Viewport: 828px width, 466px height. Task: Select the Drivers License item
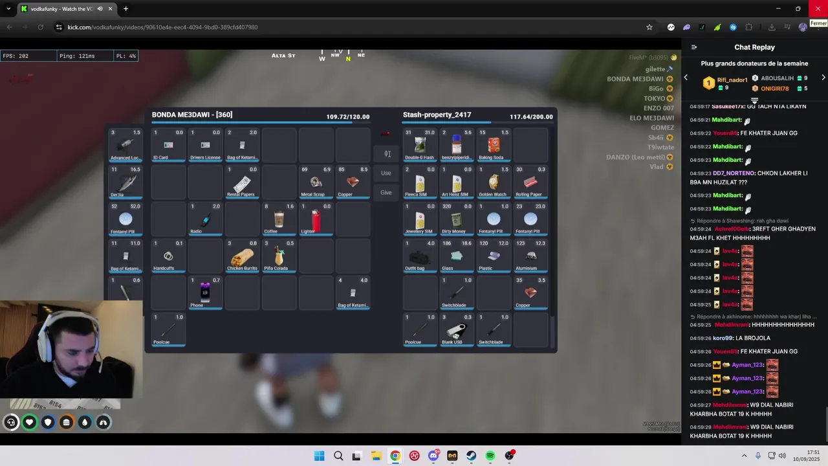pyautogui.click(x=205, y=144)
